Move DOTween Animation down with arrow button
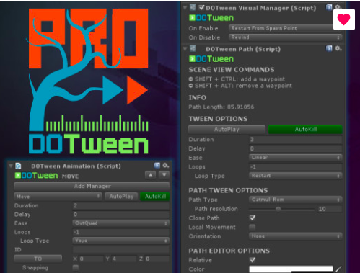The height and width of the screenshot is (273, 360). pyautogui.click(x=164, y=175)
